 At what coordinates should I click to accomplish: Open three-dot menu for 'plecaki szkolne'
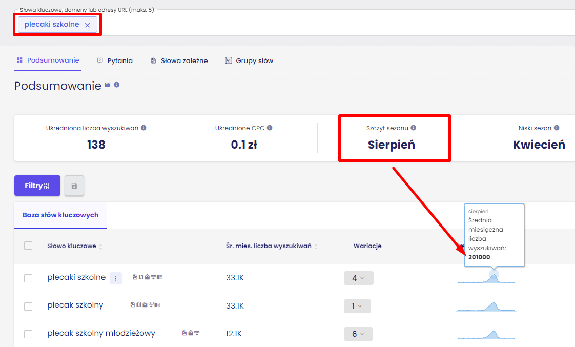pyautogui.click(x=116, y=278)
